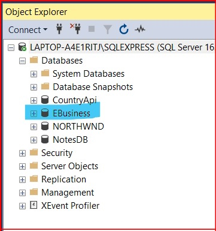Image resolution: width=216 pixels, height=231 pixels.
Task: Collapse the Databases folder
Action: (22, 61)
